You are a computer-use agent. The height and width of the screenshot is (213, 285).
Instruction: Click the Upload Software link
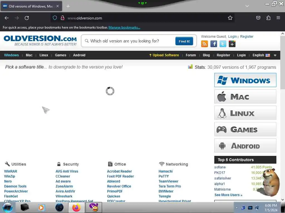pos(164,55)
